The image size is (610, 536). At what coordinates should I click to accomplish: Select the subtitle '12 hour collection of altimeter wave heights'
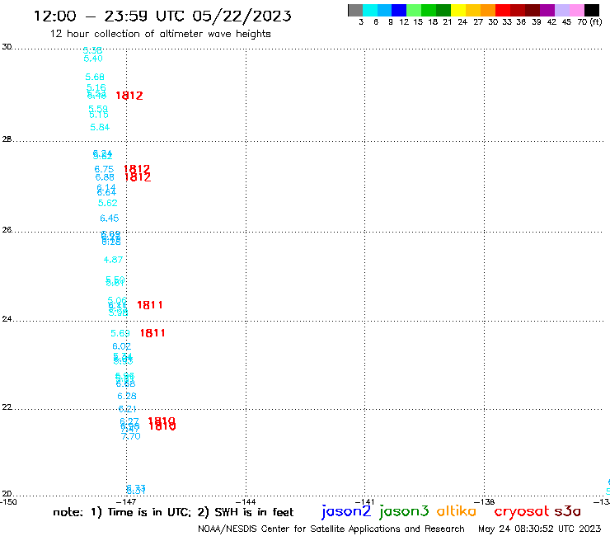[160, 34]
